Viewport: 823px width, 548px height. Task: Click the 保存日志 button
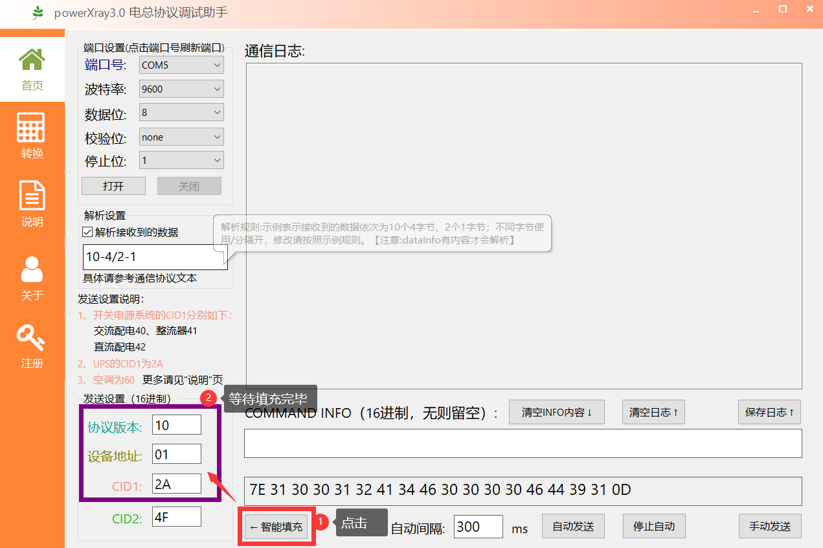pos(769,412)
